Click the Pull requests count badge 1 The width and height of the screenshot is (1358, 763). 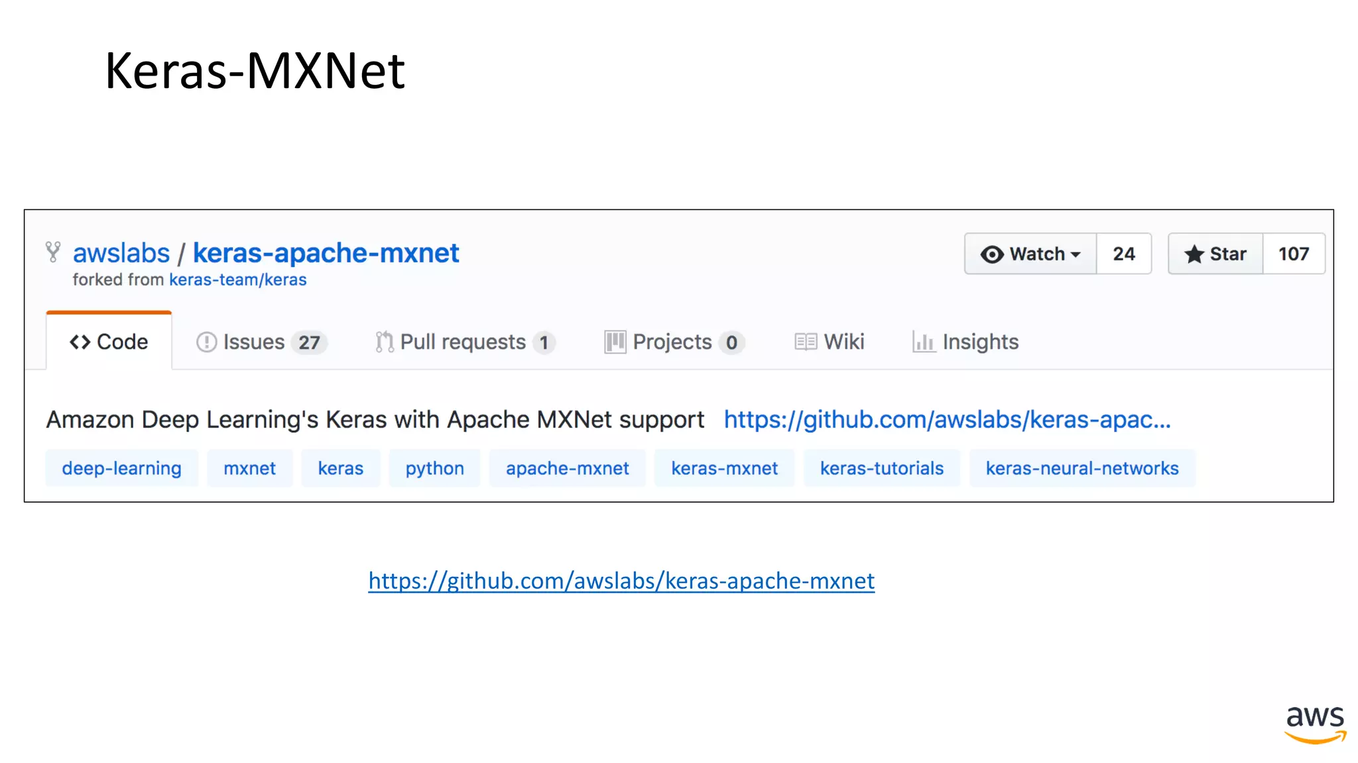[x=544, y=342]
